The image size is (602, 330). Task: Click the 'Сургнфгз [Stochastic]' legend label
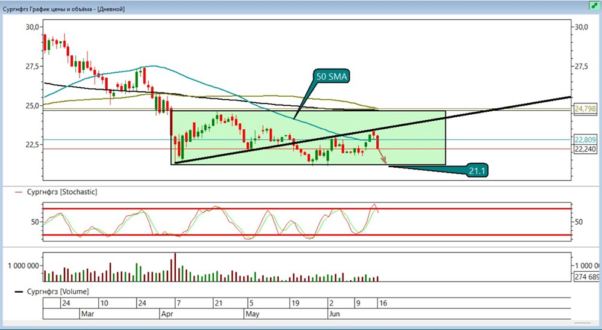[x=62, y=192]
